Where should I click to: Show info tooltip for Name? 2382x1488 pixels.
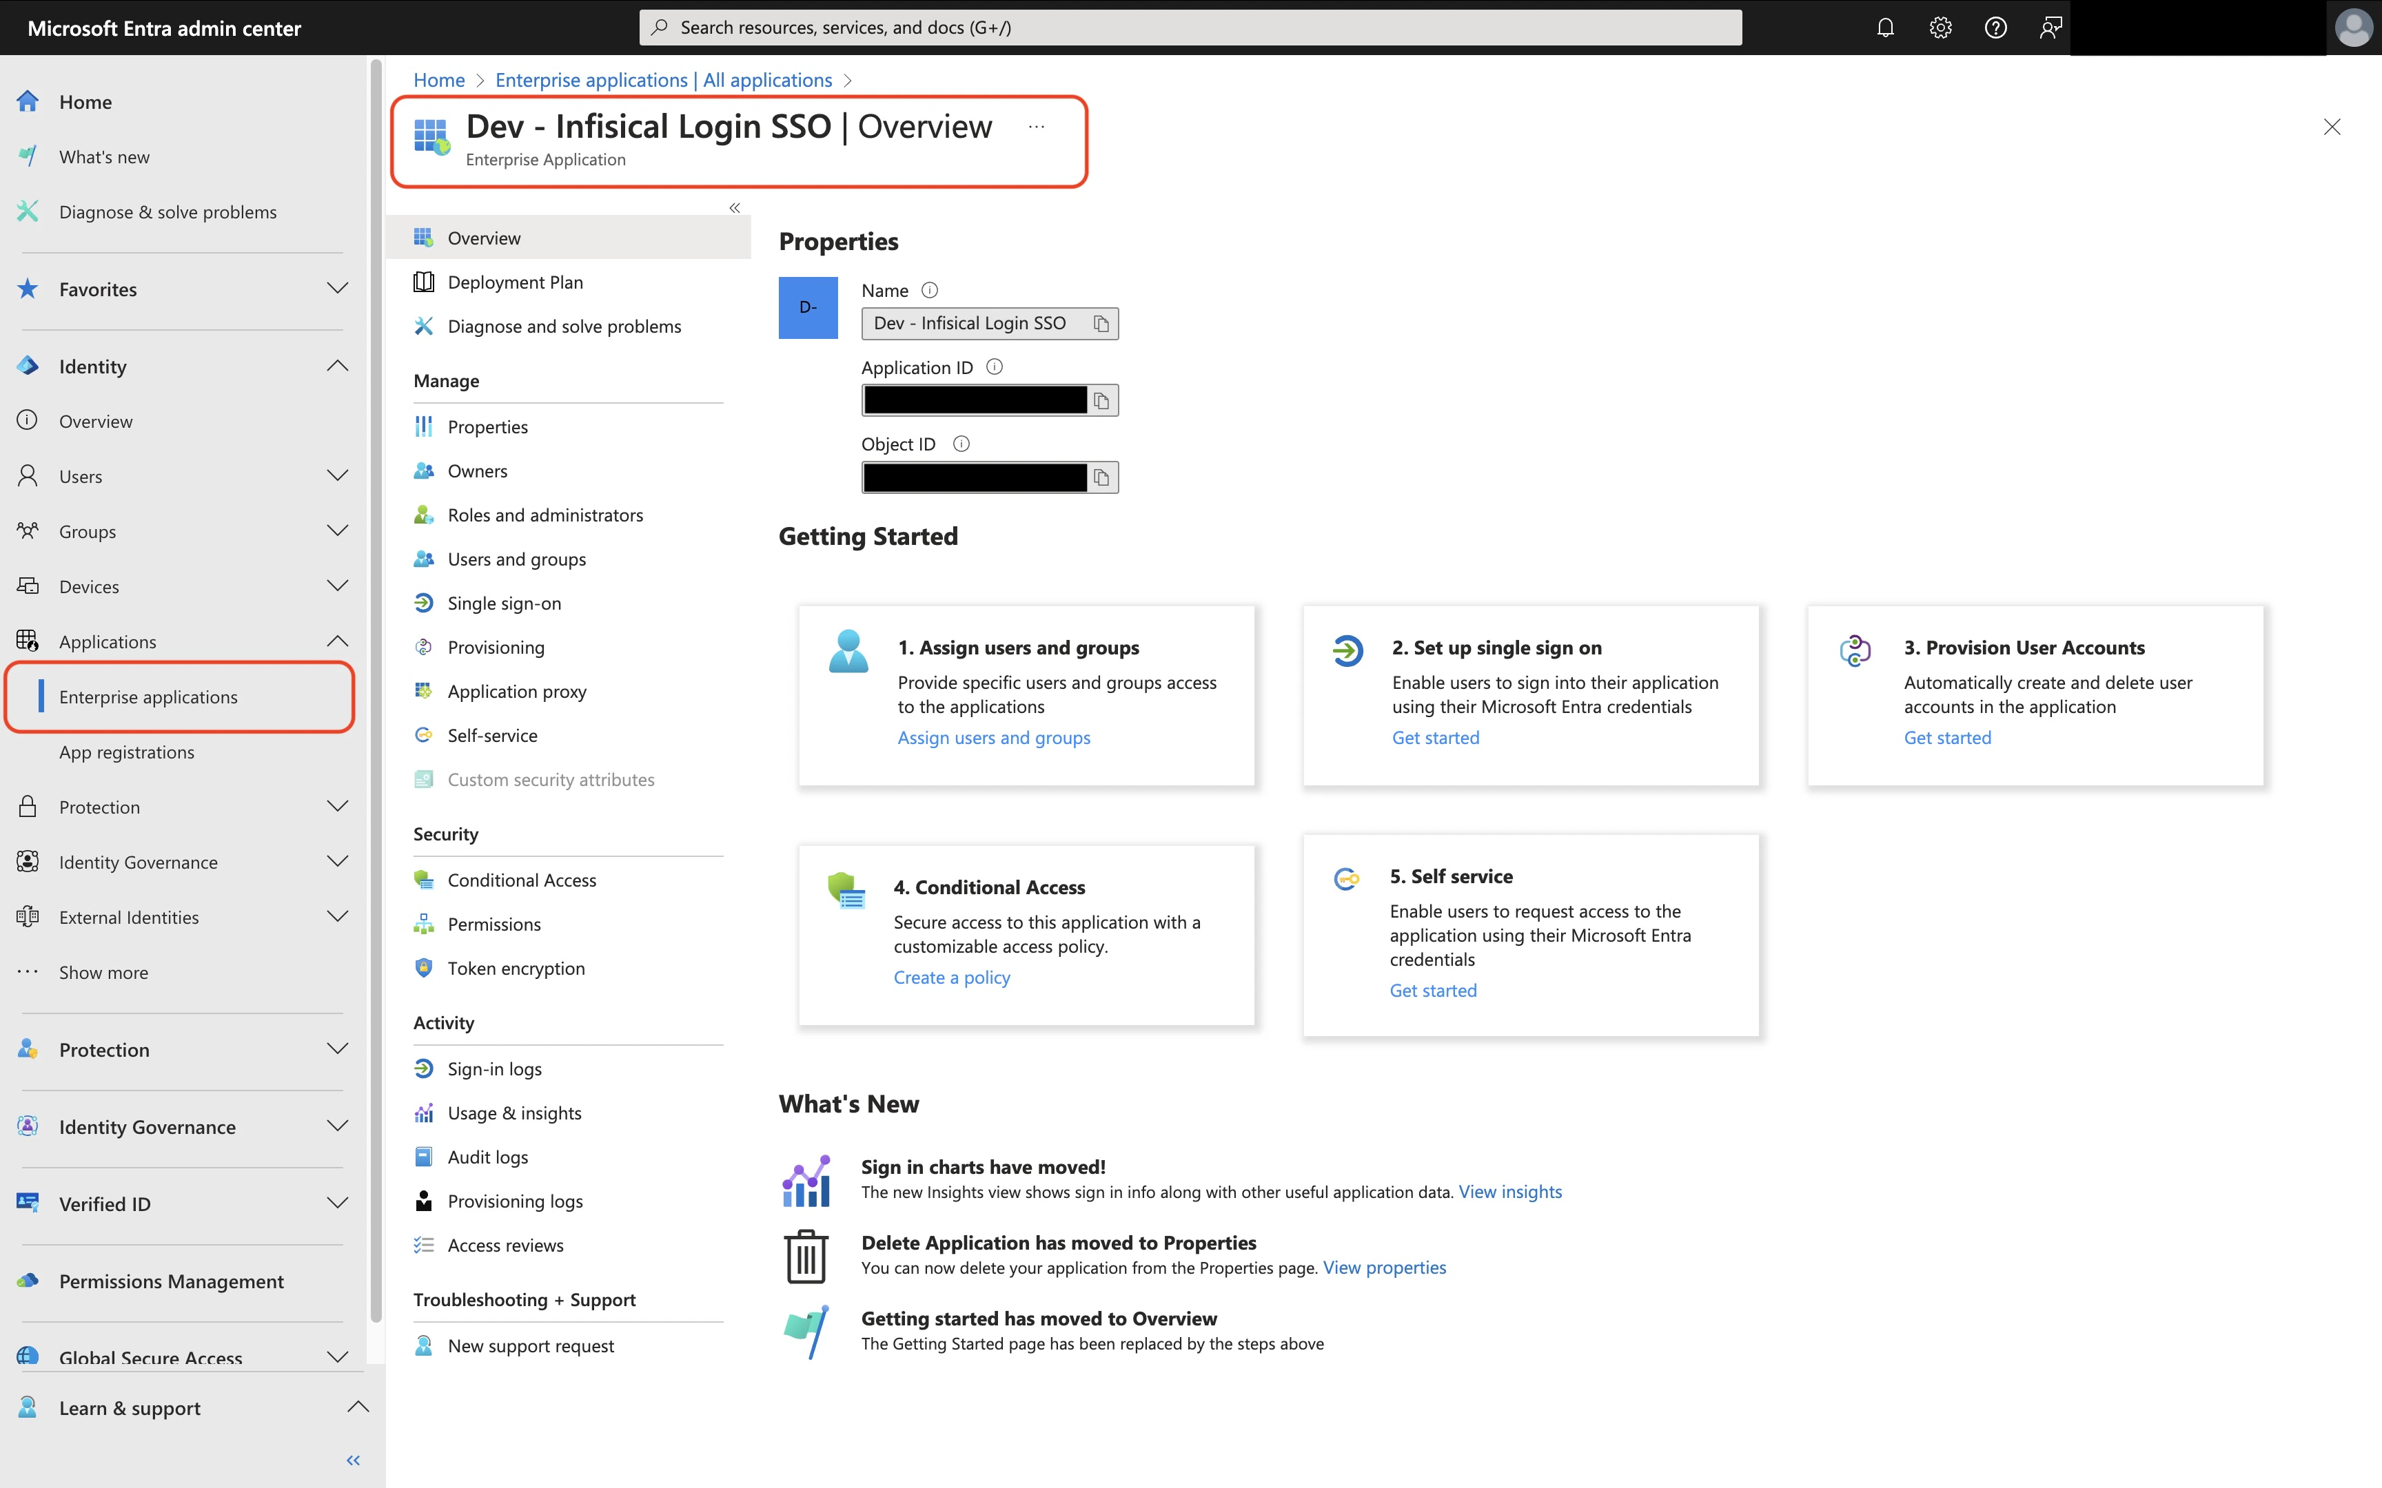929,290
